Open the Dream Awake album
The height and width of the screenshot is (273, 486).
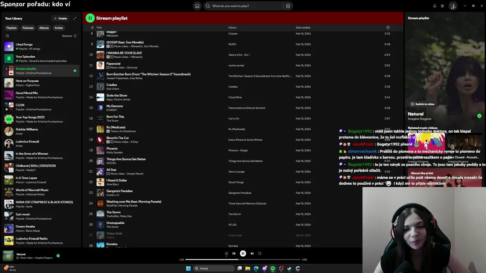[41, 228]
